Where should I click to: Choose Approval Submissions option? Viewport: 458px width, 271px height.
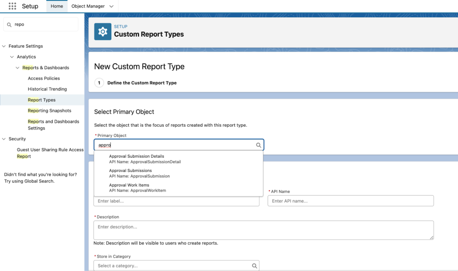(178, 173)
